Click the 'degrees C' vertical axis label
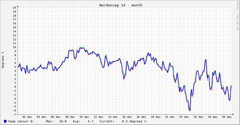240x125 pixels. (3, 60)
